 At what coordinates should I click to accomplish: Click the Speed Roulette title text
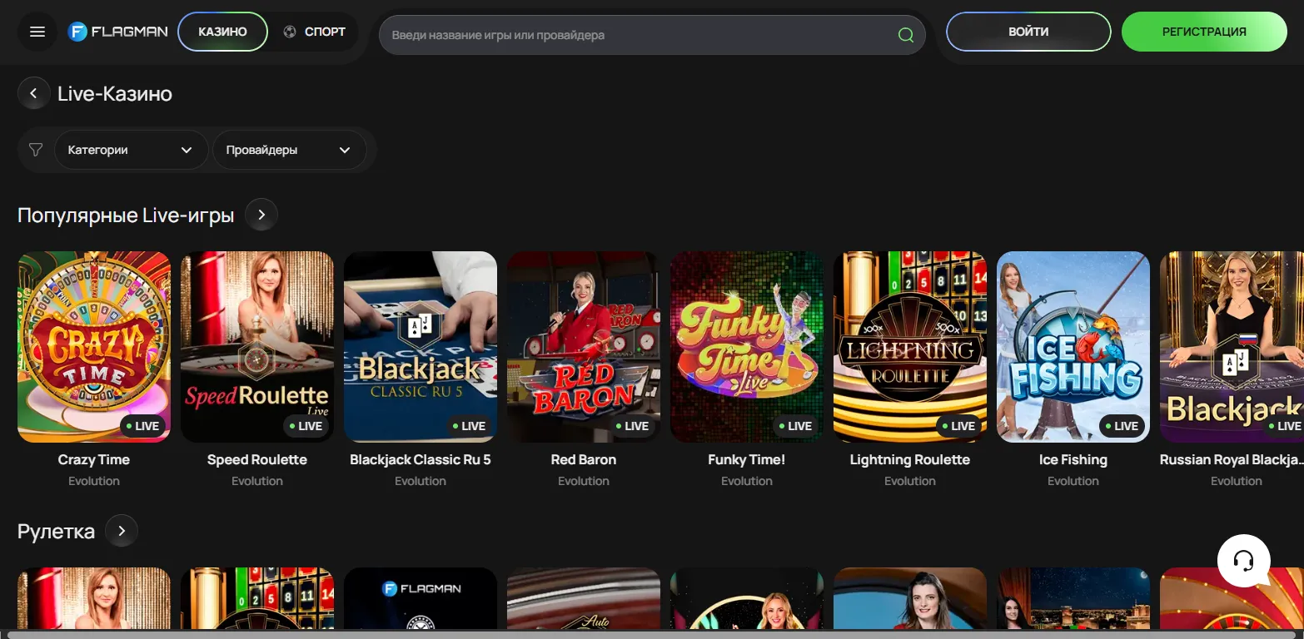[x=257, y=459]
